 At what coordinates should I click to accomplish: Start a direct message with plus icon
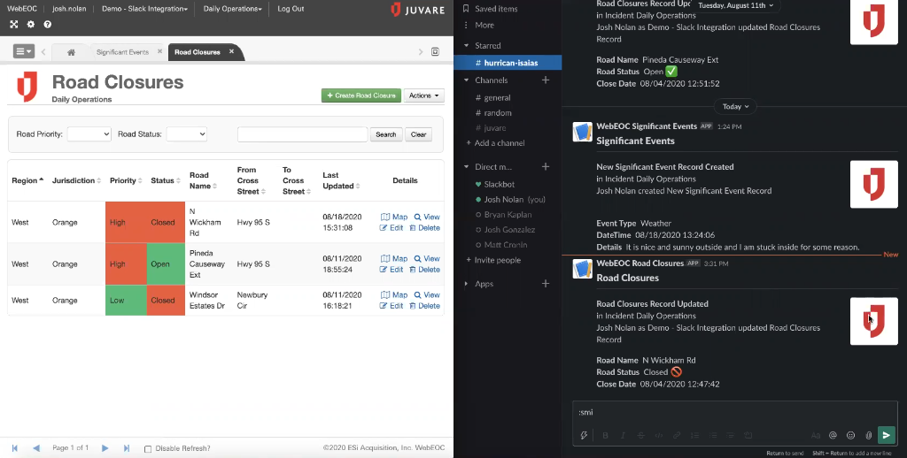click(x=546, y=167)
